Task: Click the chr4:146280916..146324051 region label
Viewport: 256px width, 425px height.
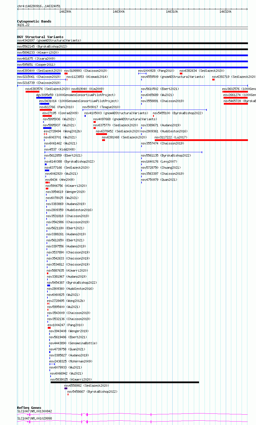Action: [39, 6]
